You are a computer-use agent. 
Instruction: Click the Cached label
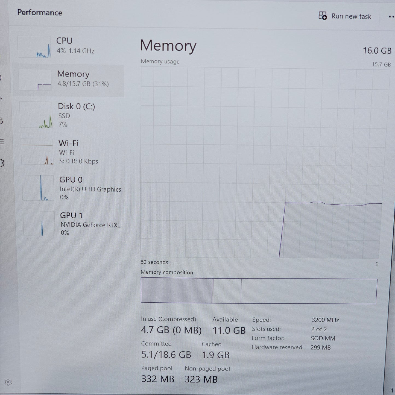[212, 344]
